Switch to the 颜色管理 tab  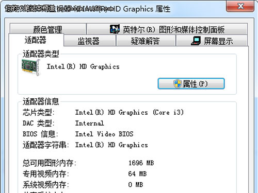click(48, 29)
